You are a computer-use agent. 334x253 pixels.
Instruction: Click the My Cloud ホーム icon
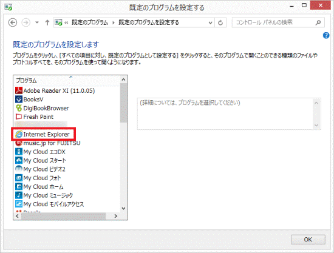click(19, 186)
